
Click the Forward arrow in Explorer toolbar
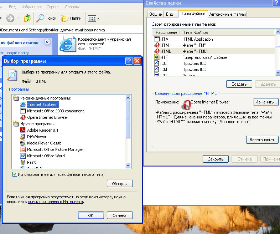pos(10,18)
